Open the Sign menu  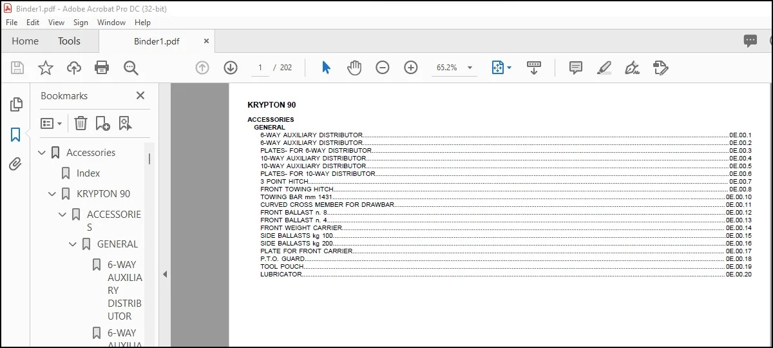click(81, 22)
